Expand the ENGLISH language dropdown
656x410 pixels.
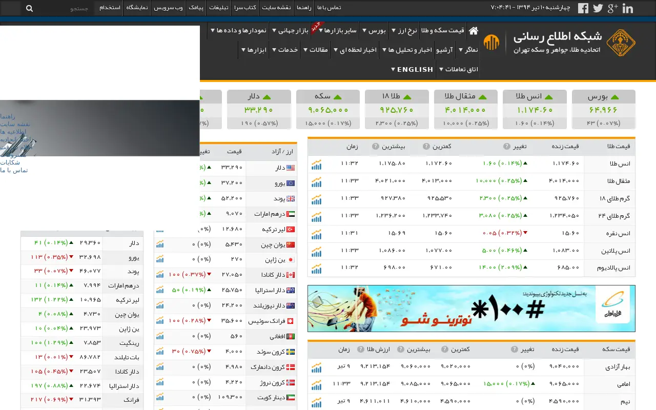click(x=413, y=69)
